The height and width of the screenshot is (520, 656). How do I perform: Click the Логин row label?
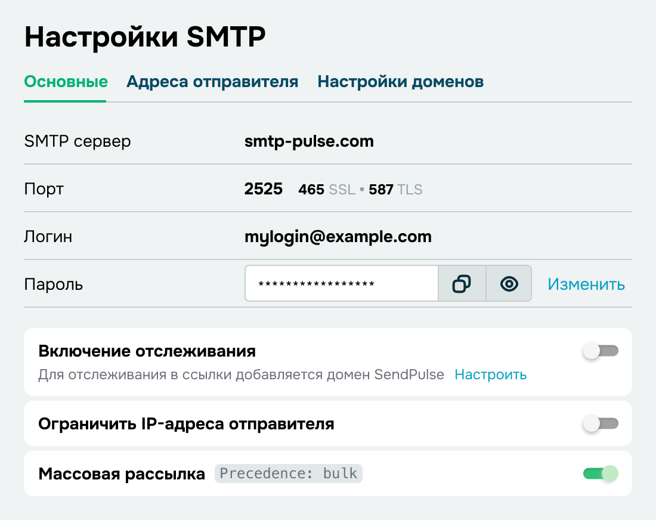48,237
